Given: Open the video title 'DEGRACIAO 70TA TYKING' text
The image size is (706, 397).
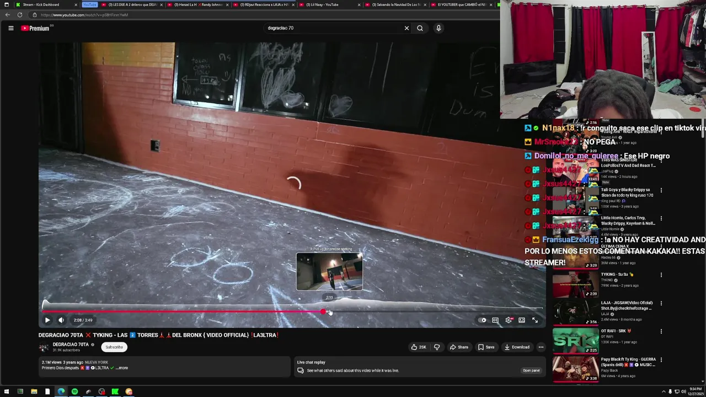Looking at the screenshot, I should coord(158,335).
